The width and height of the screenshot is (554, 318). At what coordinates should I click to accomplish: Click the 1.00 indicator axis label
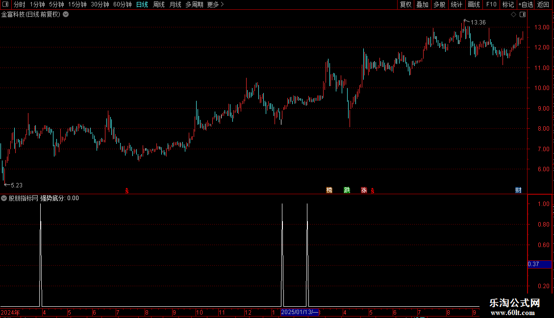tap(543, 204)
